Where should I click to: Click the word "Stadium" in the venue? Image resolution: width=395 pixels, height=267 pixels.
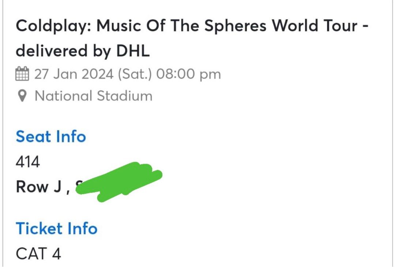coord(124,96)
